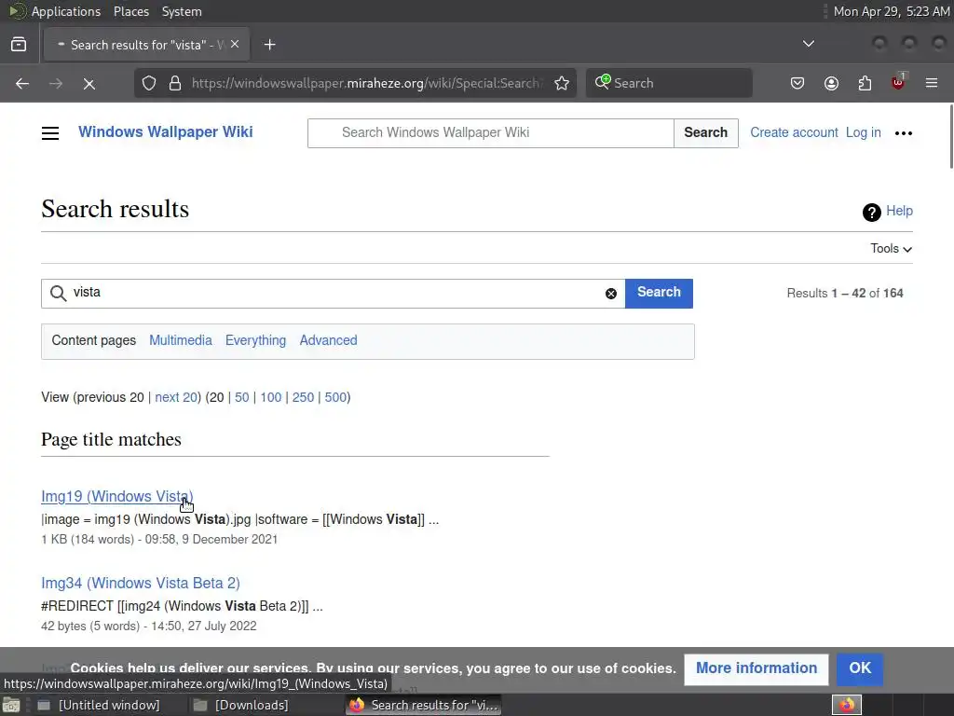
Task: Click the Help question mark icon
Action: (x=872, y=212)
